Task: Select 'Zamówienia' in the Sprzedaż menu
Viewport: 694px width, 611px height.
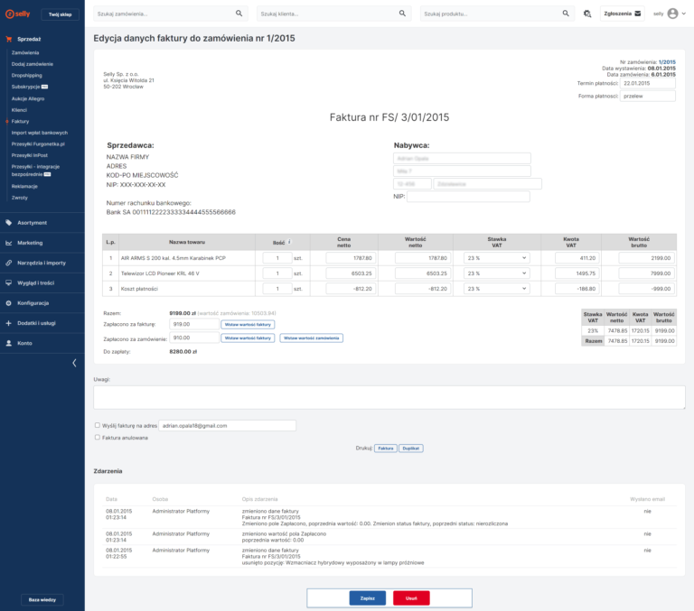Action: click(x=26, y=53)
